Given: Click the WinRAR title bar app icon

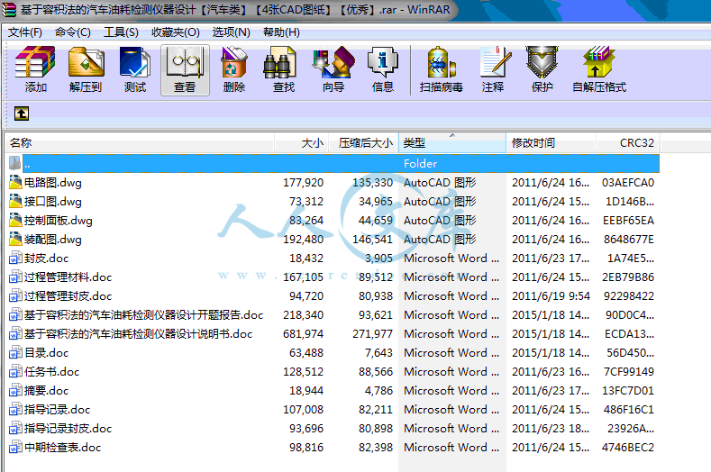Looking at the screenshot, I should [8, 10].
